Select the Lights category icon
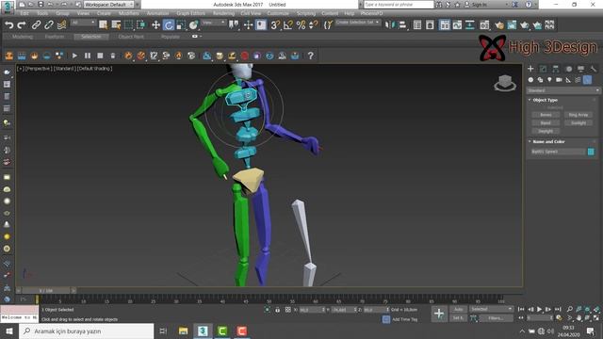 (549, 80)
